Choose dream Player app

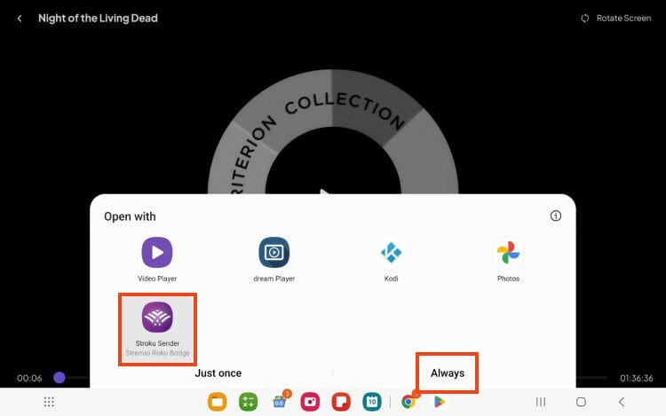[x=274, y=253]
